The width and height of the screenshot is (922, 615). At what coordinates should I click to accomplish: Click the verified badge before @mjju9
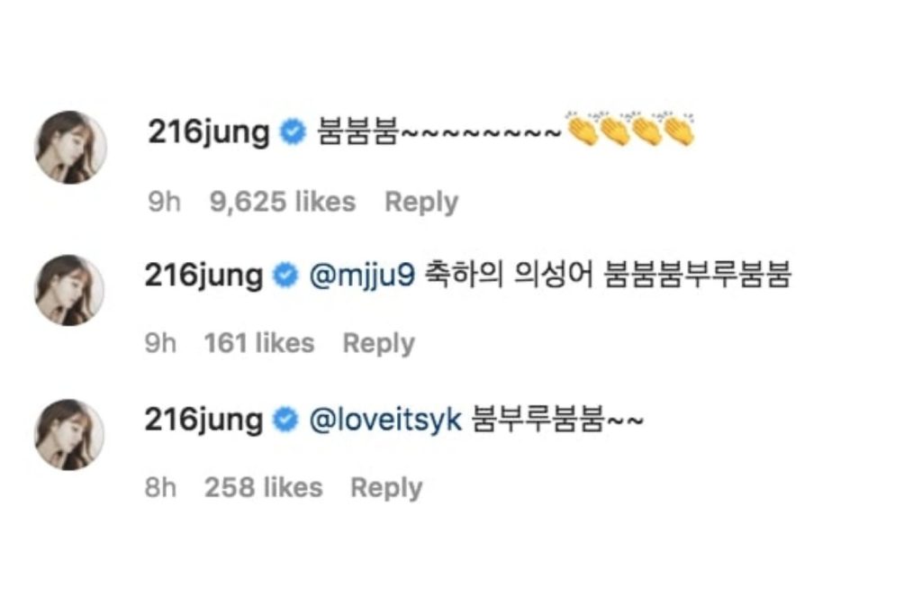pos(286,276)
